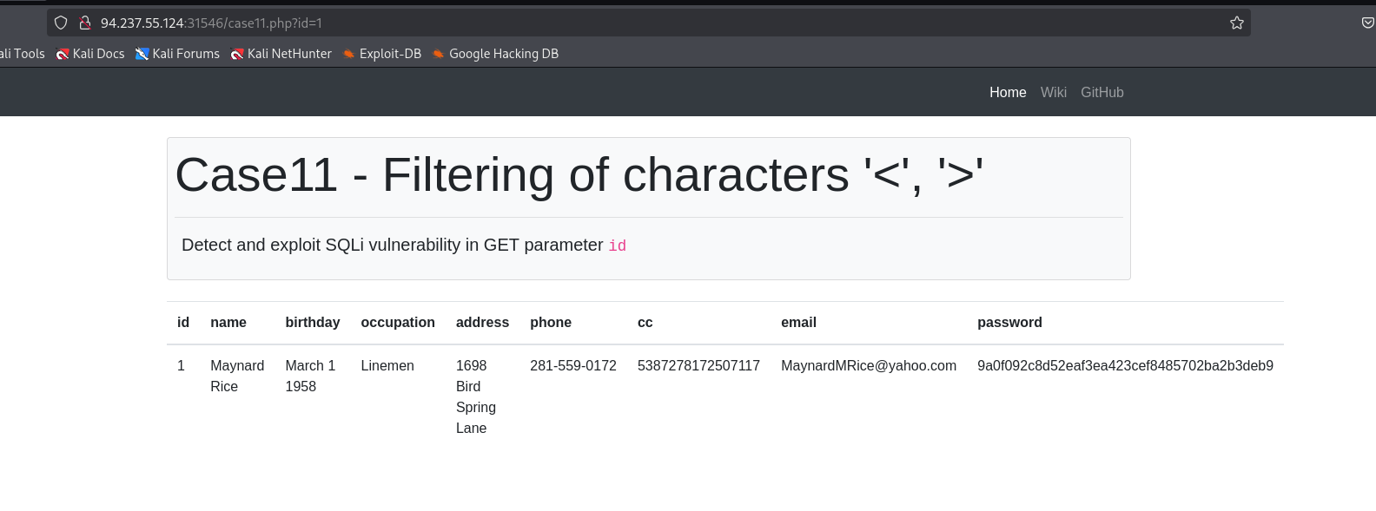Open site security info lock icon
Image resolution: width=1376 pixels, height=511 pixels.
(x=85, y=23)
